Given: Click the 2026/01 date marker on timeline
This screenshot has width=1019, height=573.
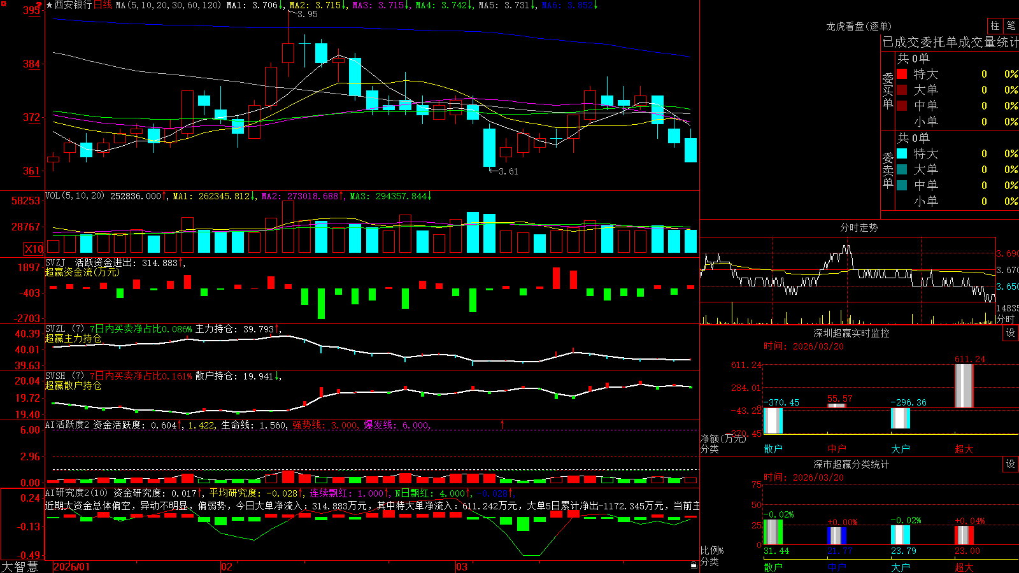Looking at the screenshot, I should point(72,567).
